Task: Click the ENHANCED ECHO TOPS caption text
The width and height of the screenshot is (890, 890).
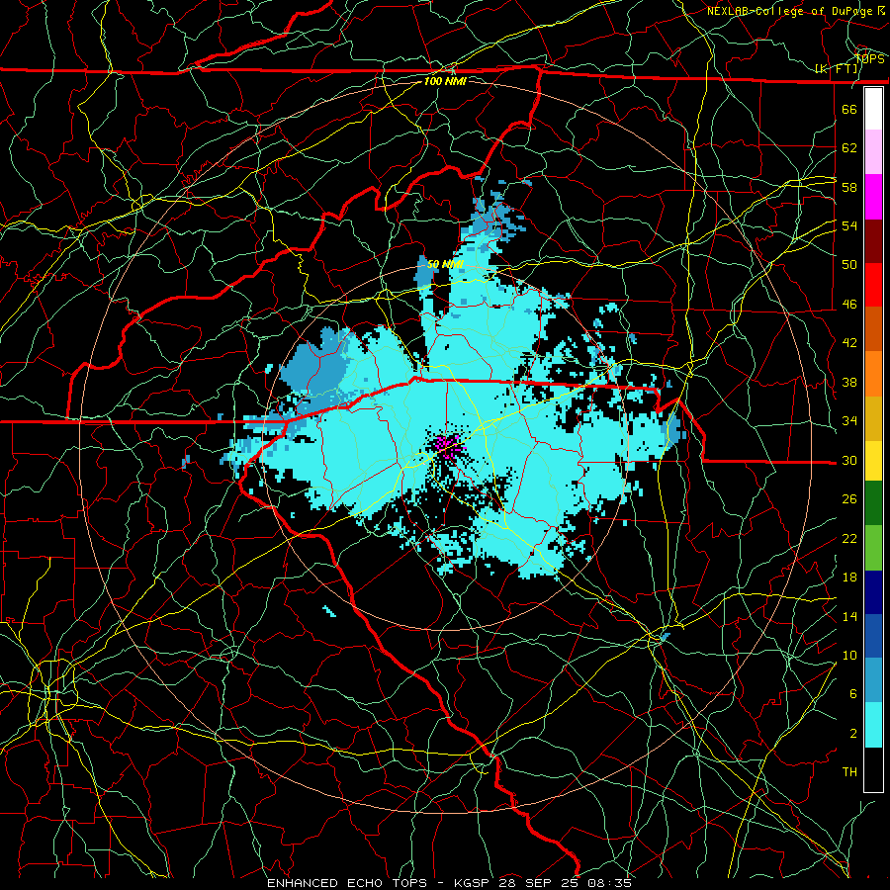Action: pyautogui.click(x=346, y=883)
